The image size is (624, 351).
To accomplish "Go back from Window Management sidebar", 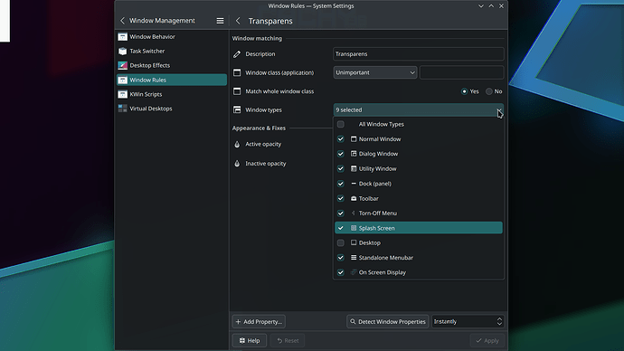I will 123,21.
